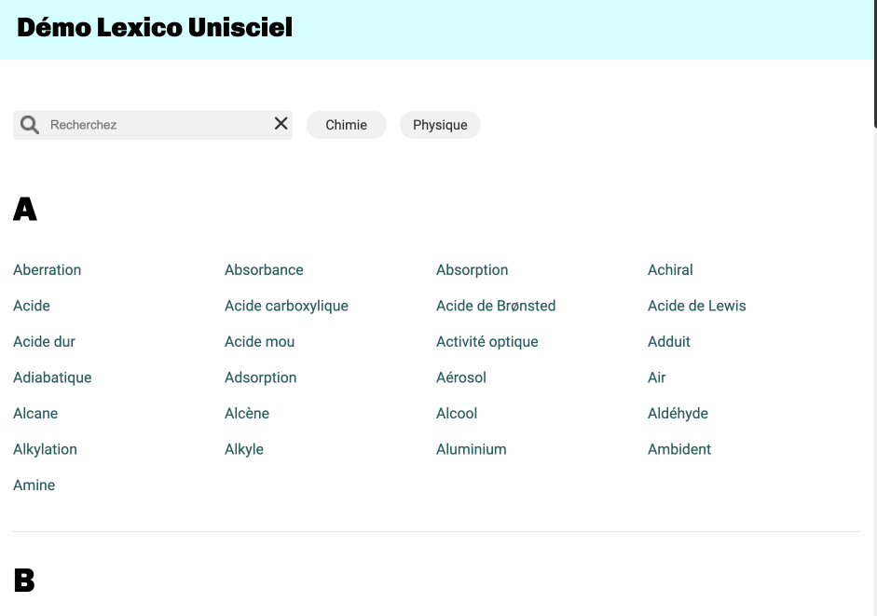The height and width of the screenshot is (616, 877).
Task: Open the Amine definition
Action: (x=34, y=485)
